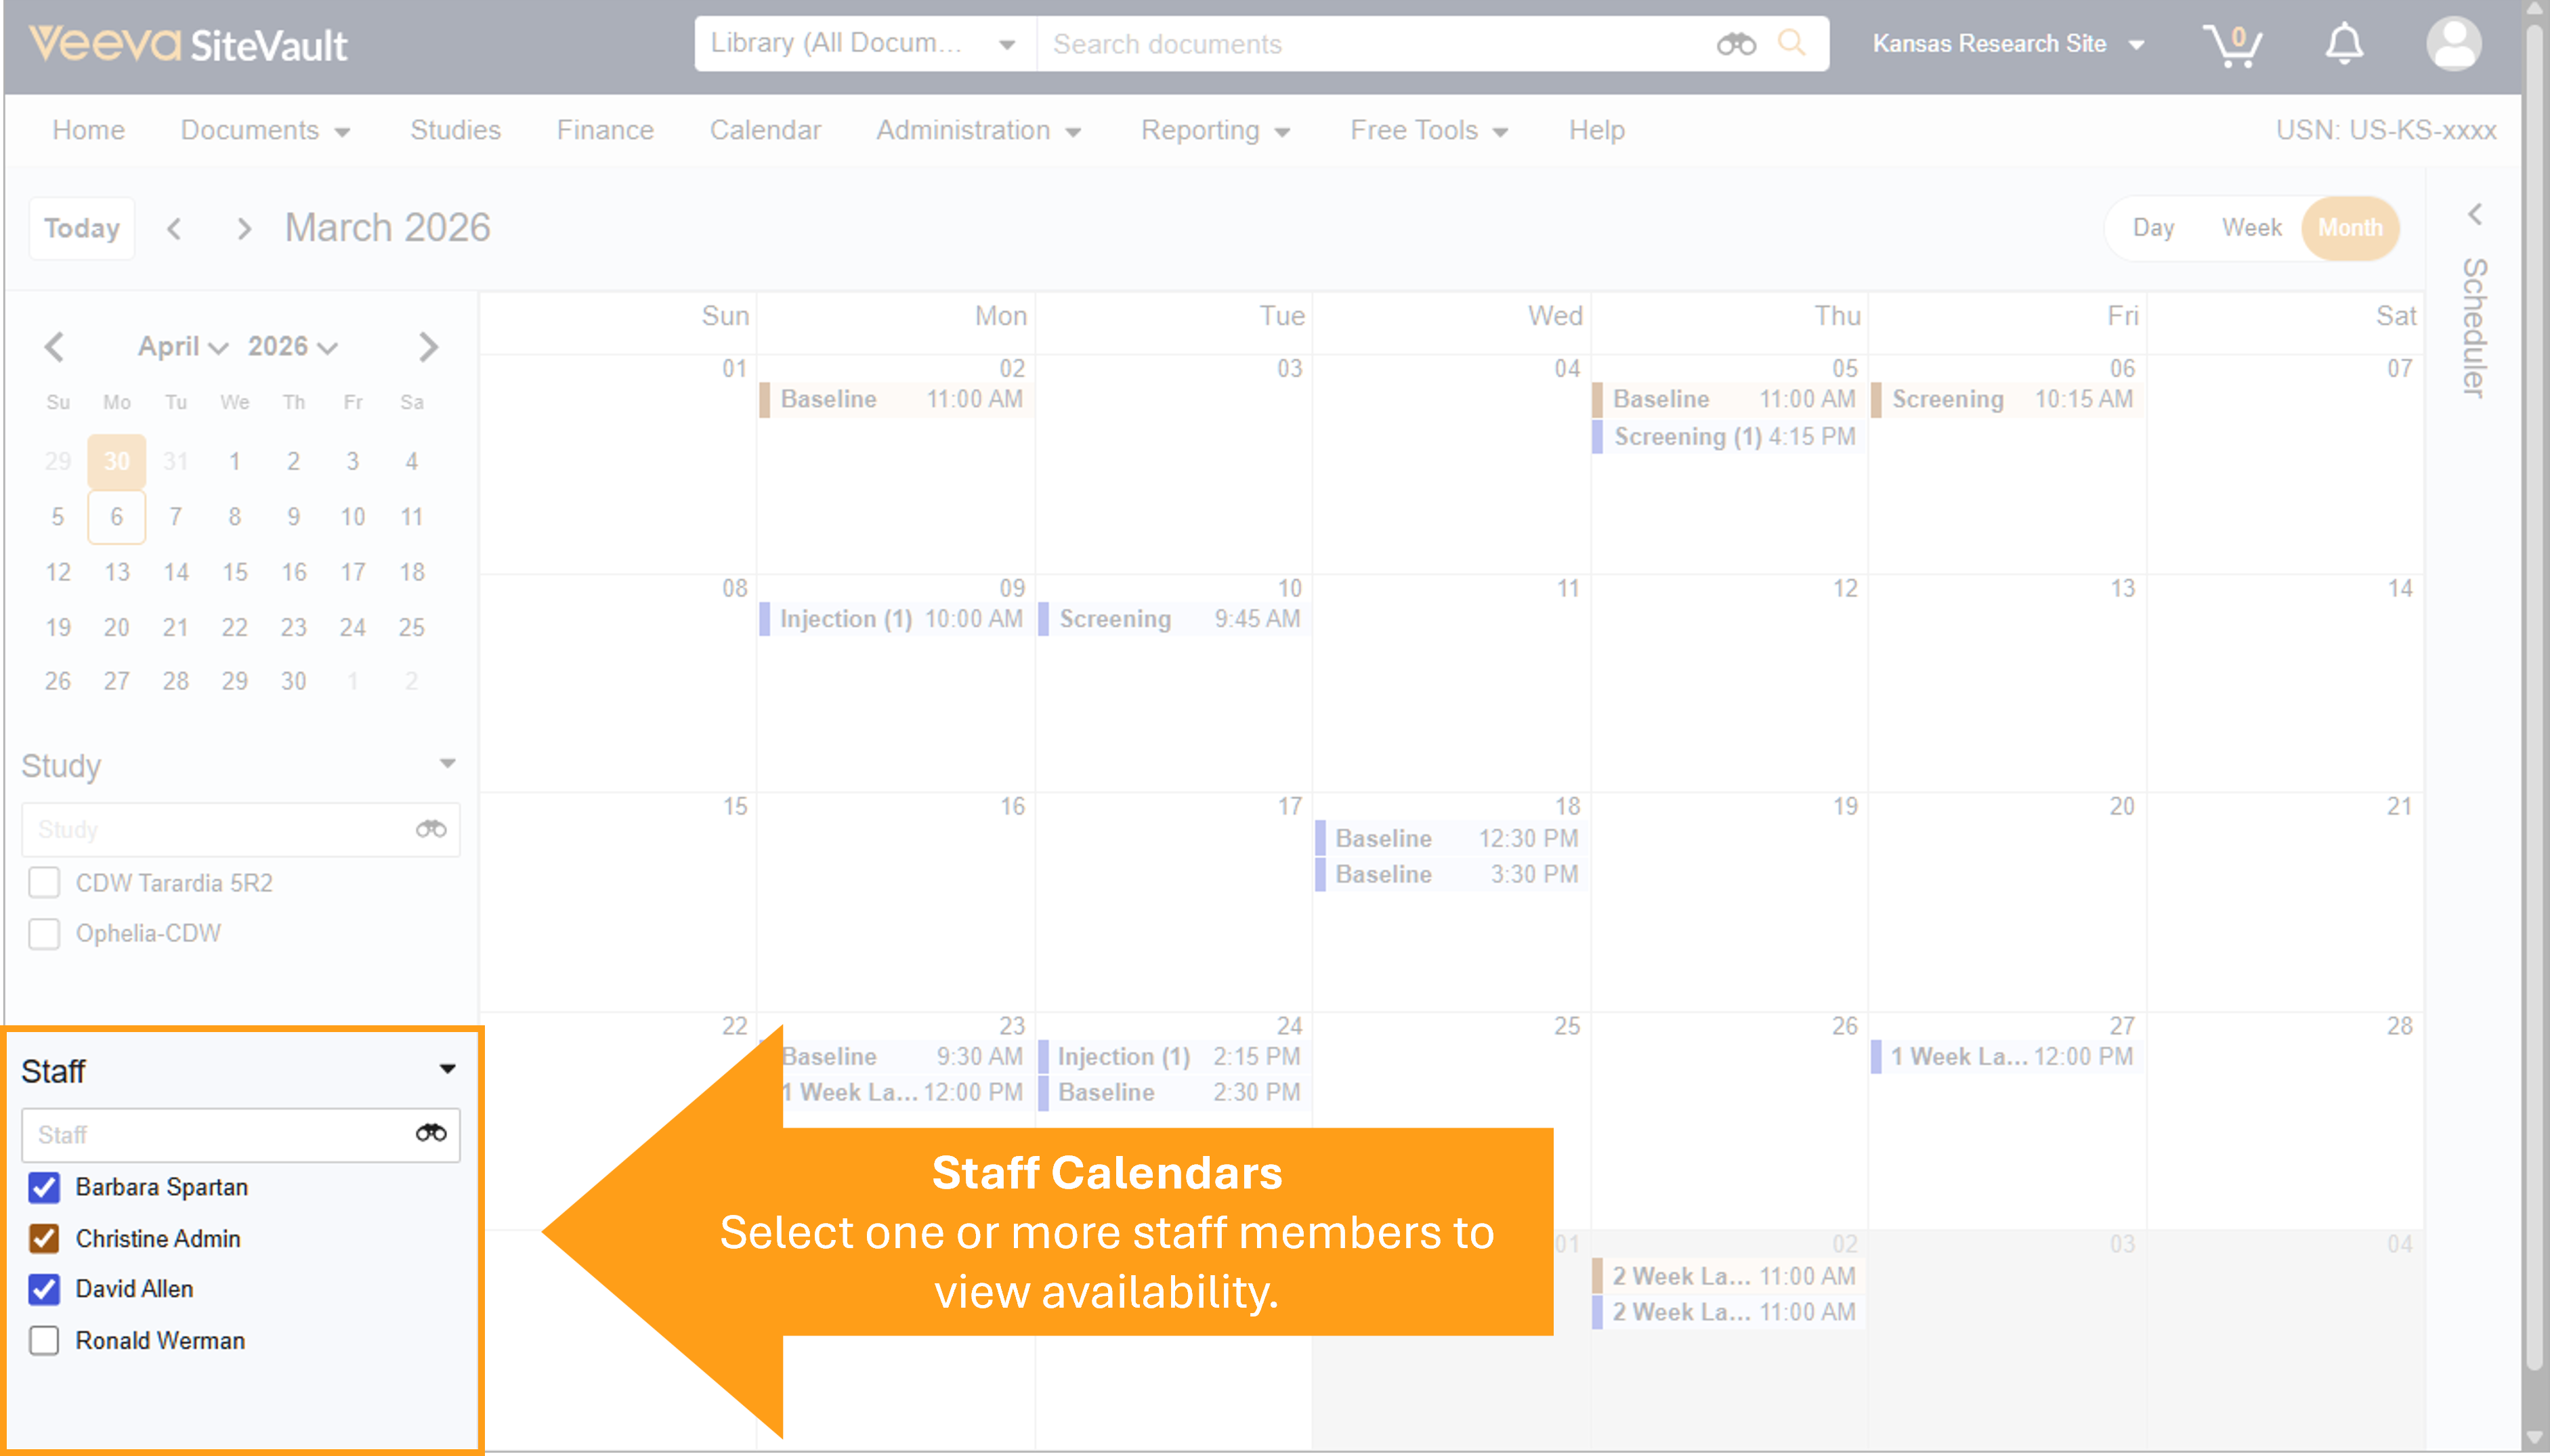This screenshot has height=1456, width=2550.
Task: Click the orange search magnifier icon
Action: (x=1791, y=43)
